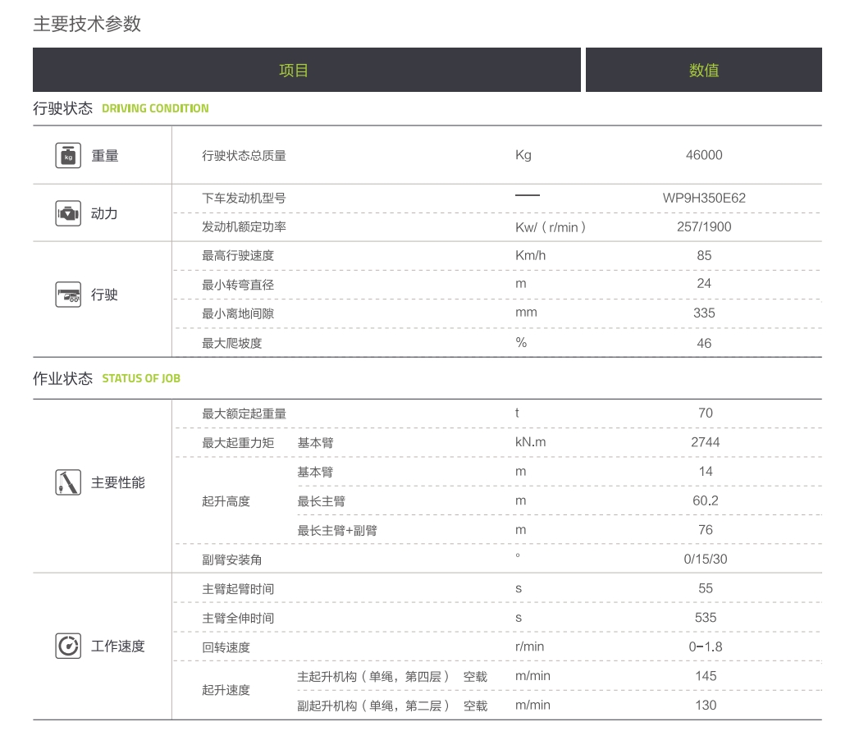Click the value 0–1.8
This screenshot has width=841, height=731.
706,646
